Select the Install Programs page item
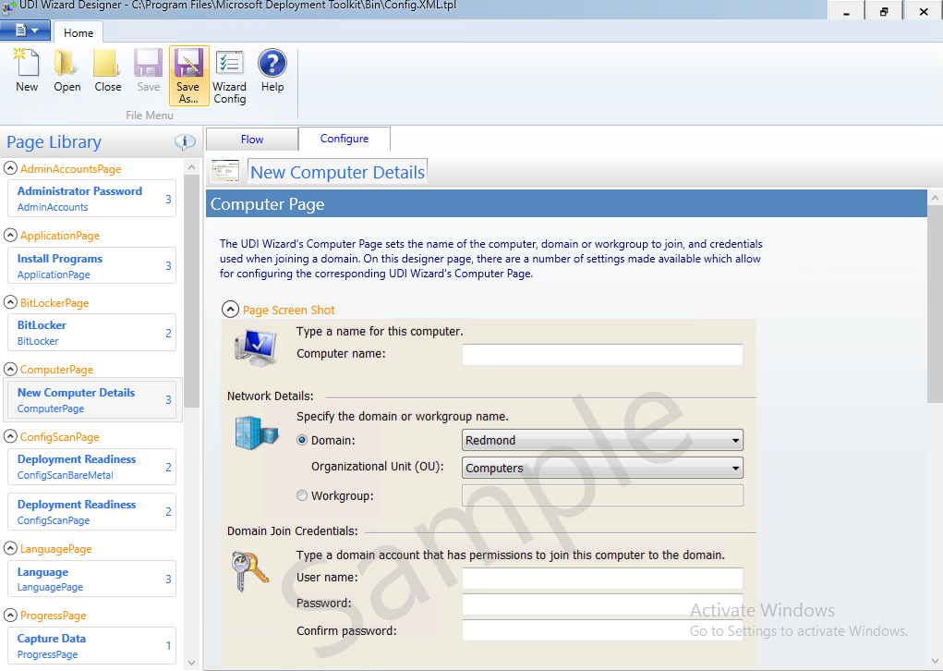 [x=91, y=265]
